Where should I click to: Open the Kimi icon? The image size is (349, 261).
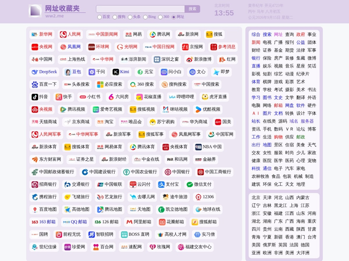[116, 72]
